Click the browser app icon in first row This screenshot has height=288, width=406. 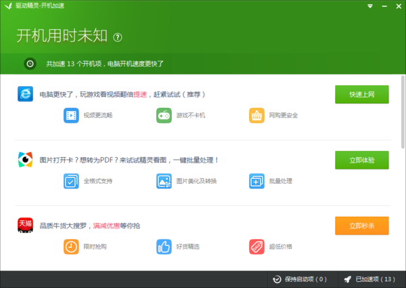(25, 94)
